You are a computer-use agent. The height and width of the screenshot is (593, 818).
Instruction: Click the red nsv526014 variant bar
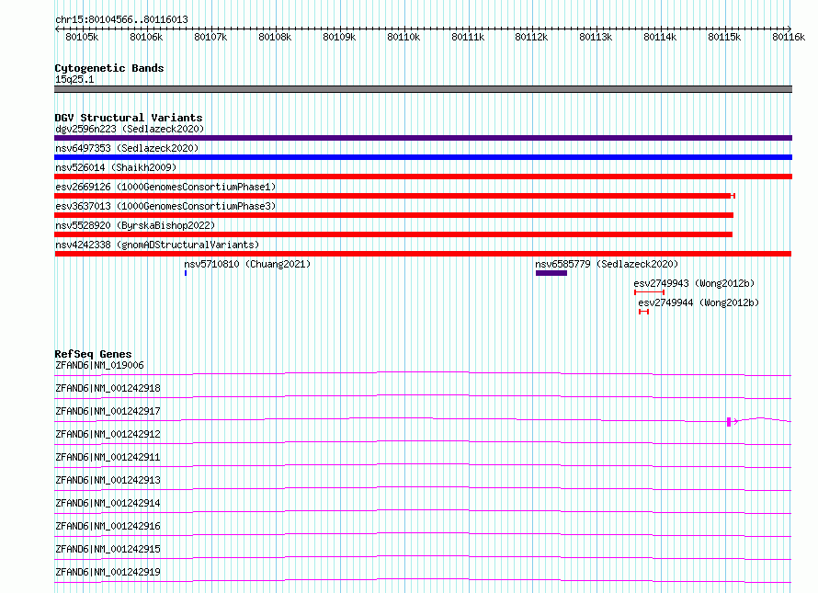point(423,177)
